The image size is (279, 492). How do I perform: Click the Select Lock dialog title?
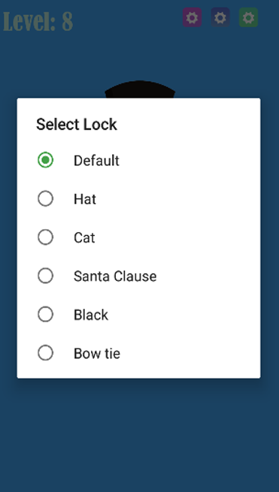tap(77, 124)
